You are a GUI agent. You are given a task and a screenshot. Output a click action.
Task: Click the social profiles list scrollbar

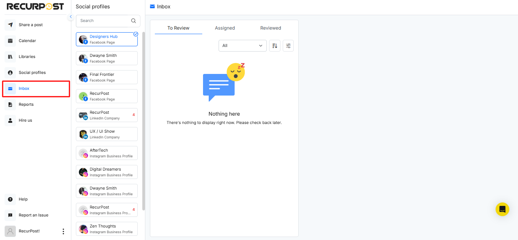click(x=143, y=121)
